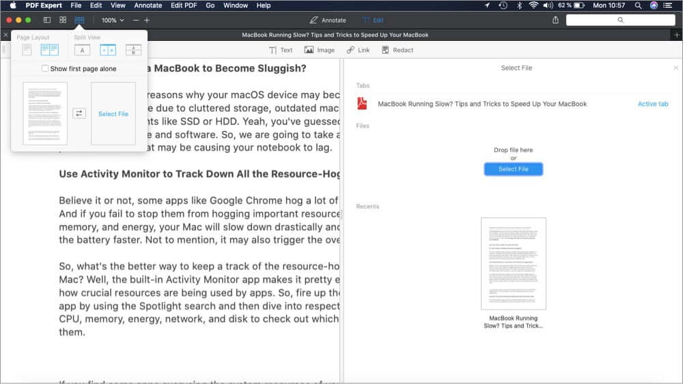Viewport: 683px width, 384px height.
Task: Open the recent MacBook Running Slow thumbnail
Action: [513, 263]
